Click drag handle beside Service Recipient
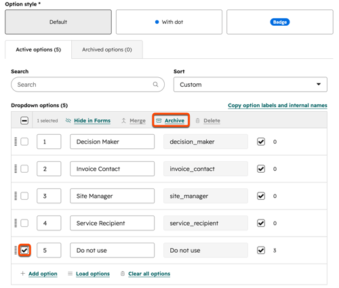339x288 pixels. 16,223
